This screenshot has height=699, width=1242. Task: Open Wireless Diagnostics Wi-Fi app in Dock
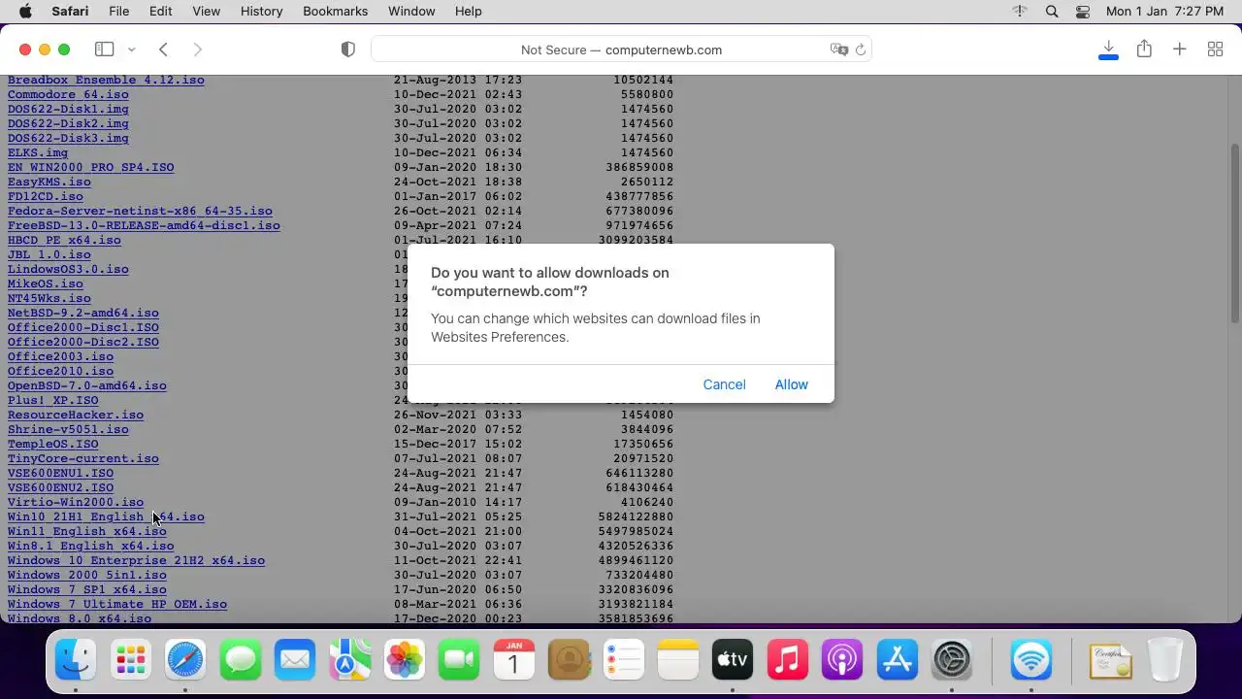coord(1030,660)
